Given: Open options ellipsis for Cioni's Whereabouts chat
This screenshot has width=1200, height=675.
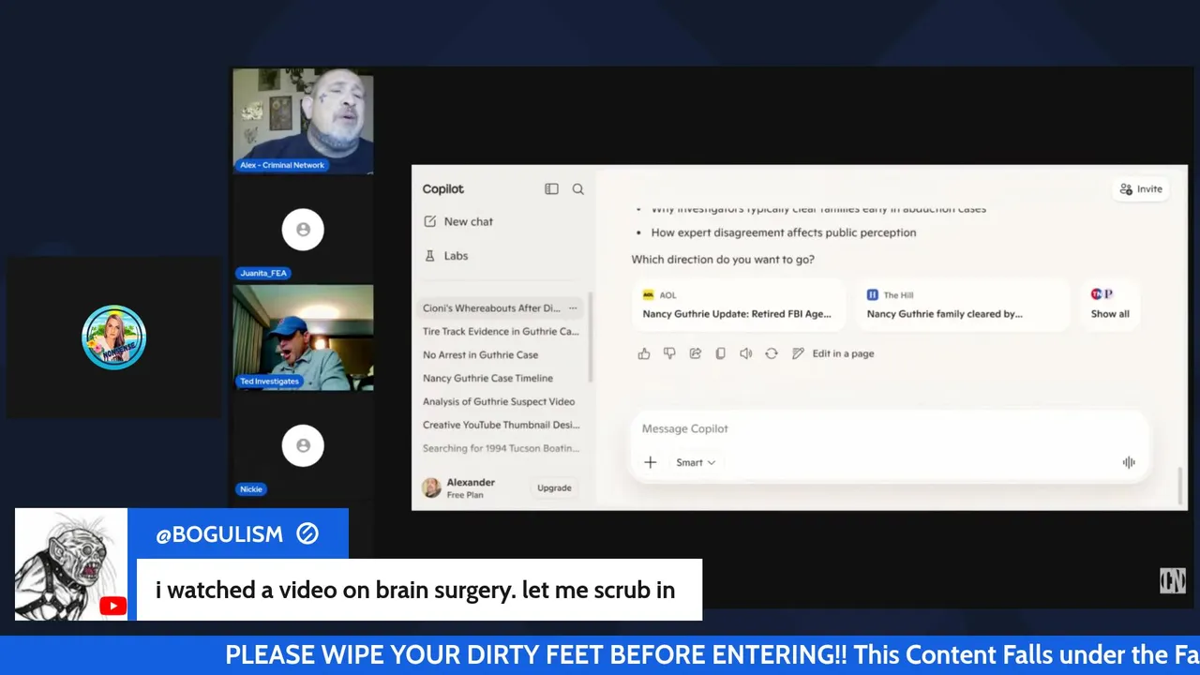Looking at the screenshot, I should [573, 307].
